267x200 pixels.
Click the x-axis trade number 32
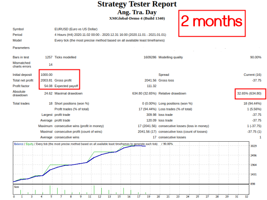247,197
